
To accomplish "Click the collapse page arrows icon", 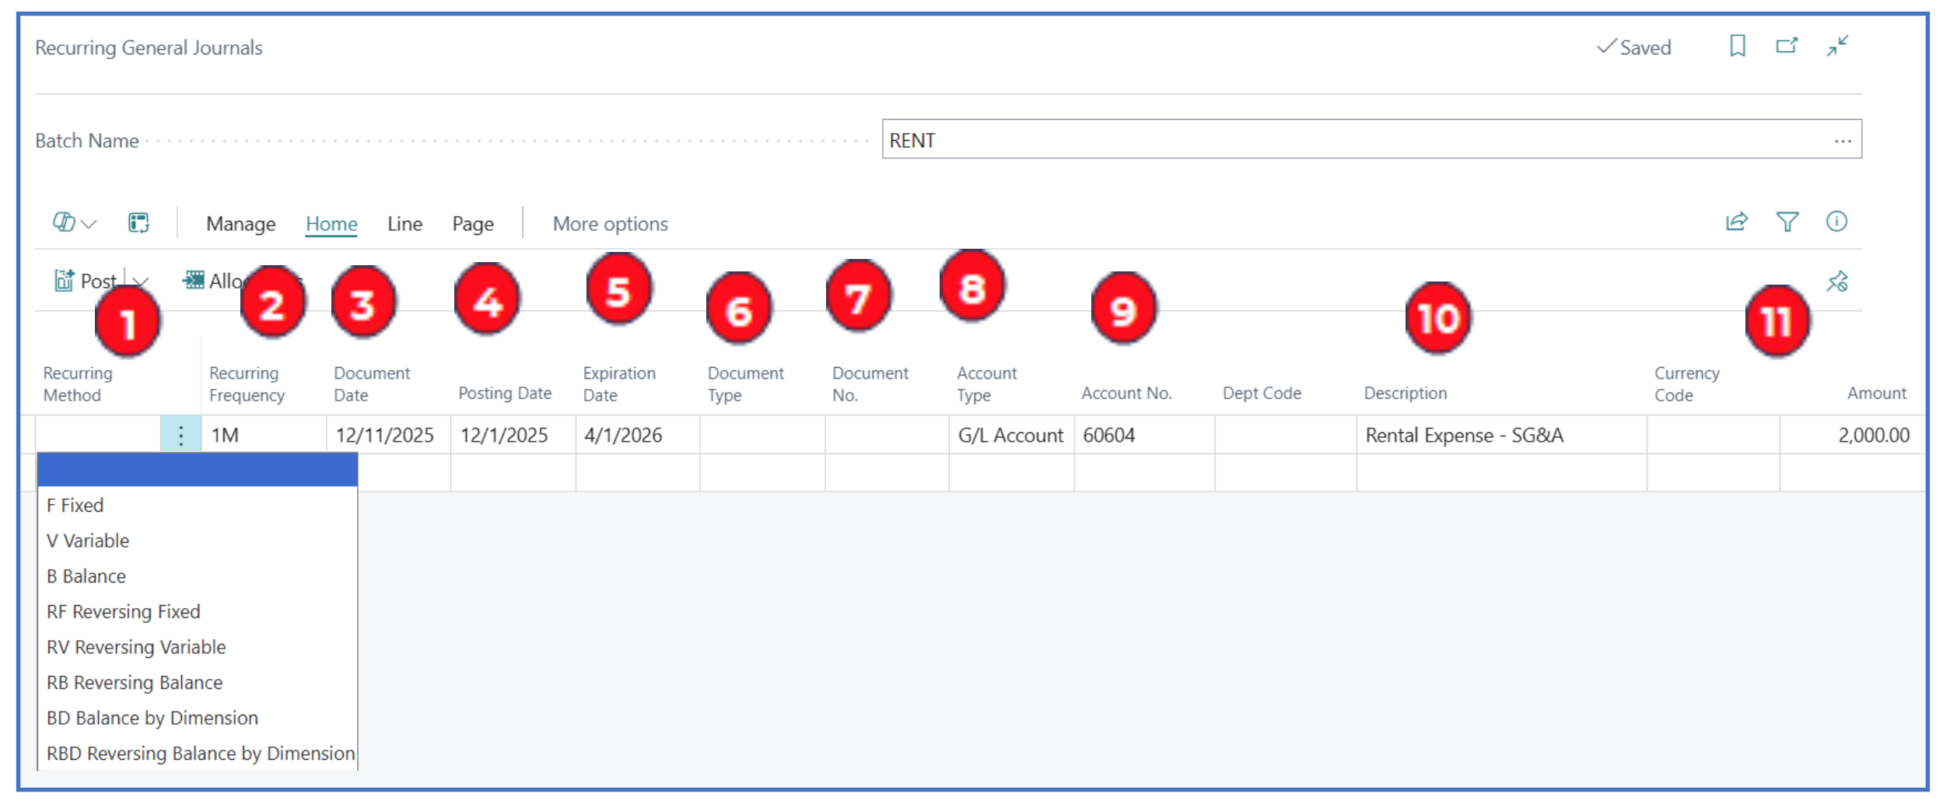I will click(x=1837, y=47).
